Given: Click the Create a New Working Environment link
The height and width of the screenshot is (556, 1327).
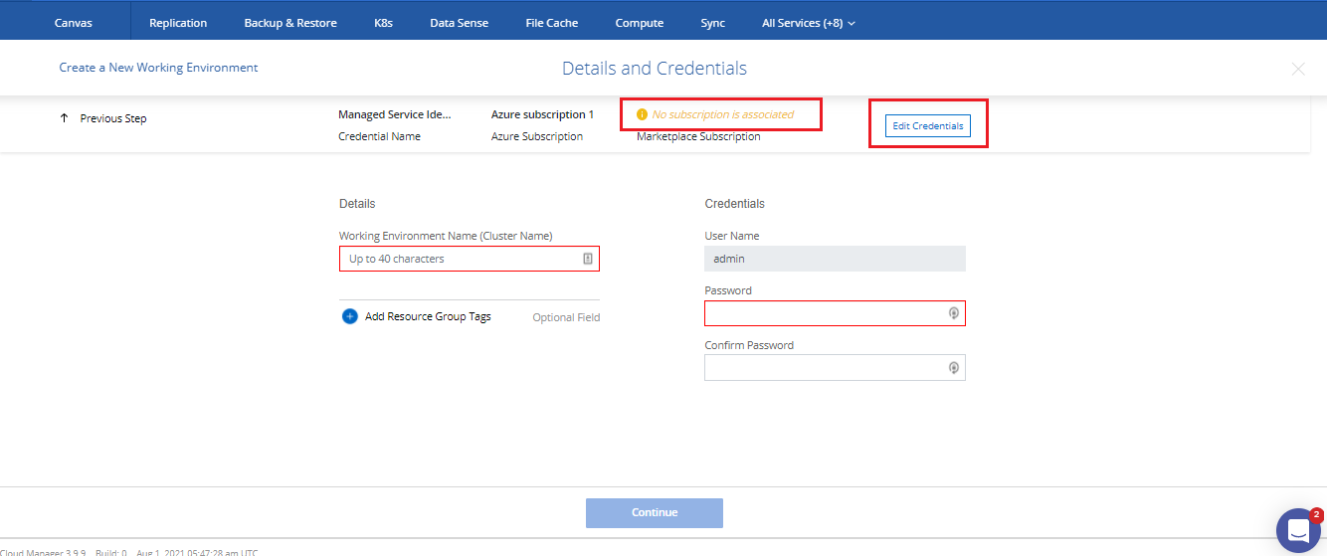Looking at the screenshot, I should [x=158, y=68].
